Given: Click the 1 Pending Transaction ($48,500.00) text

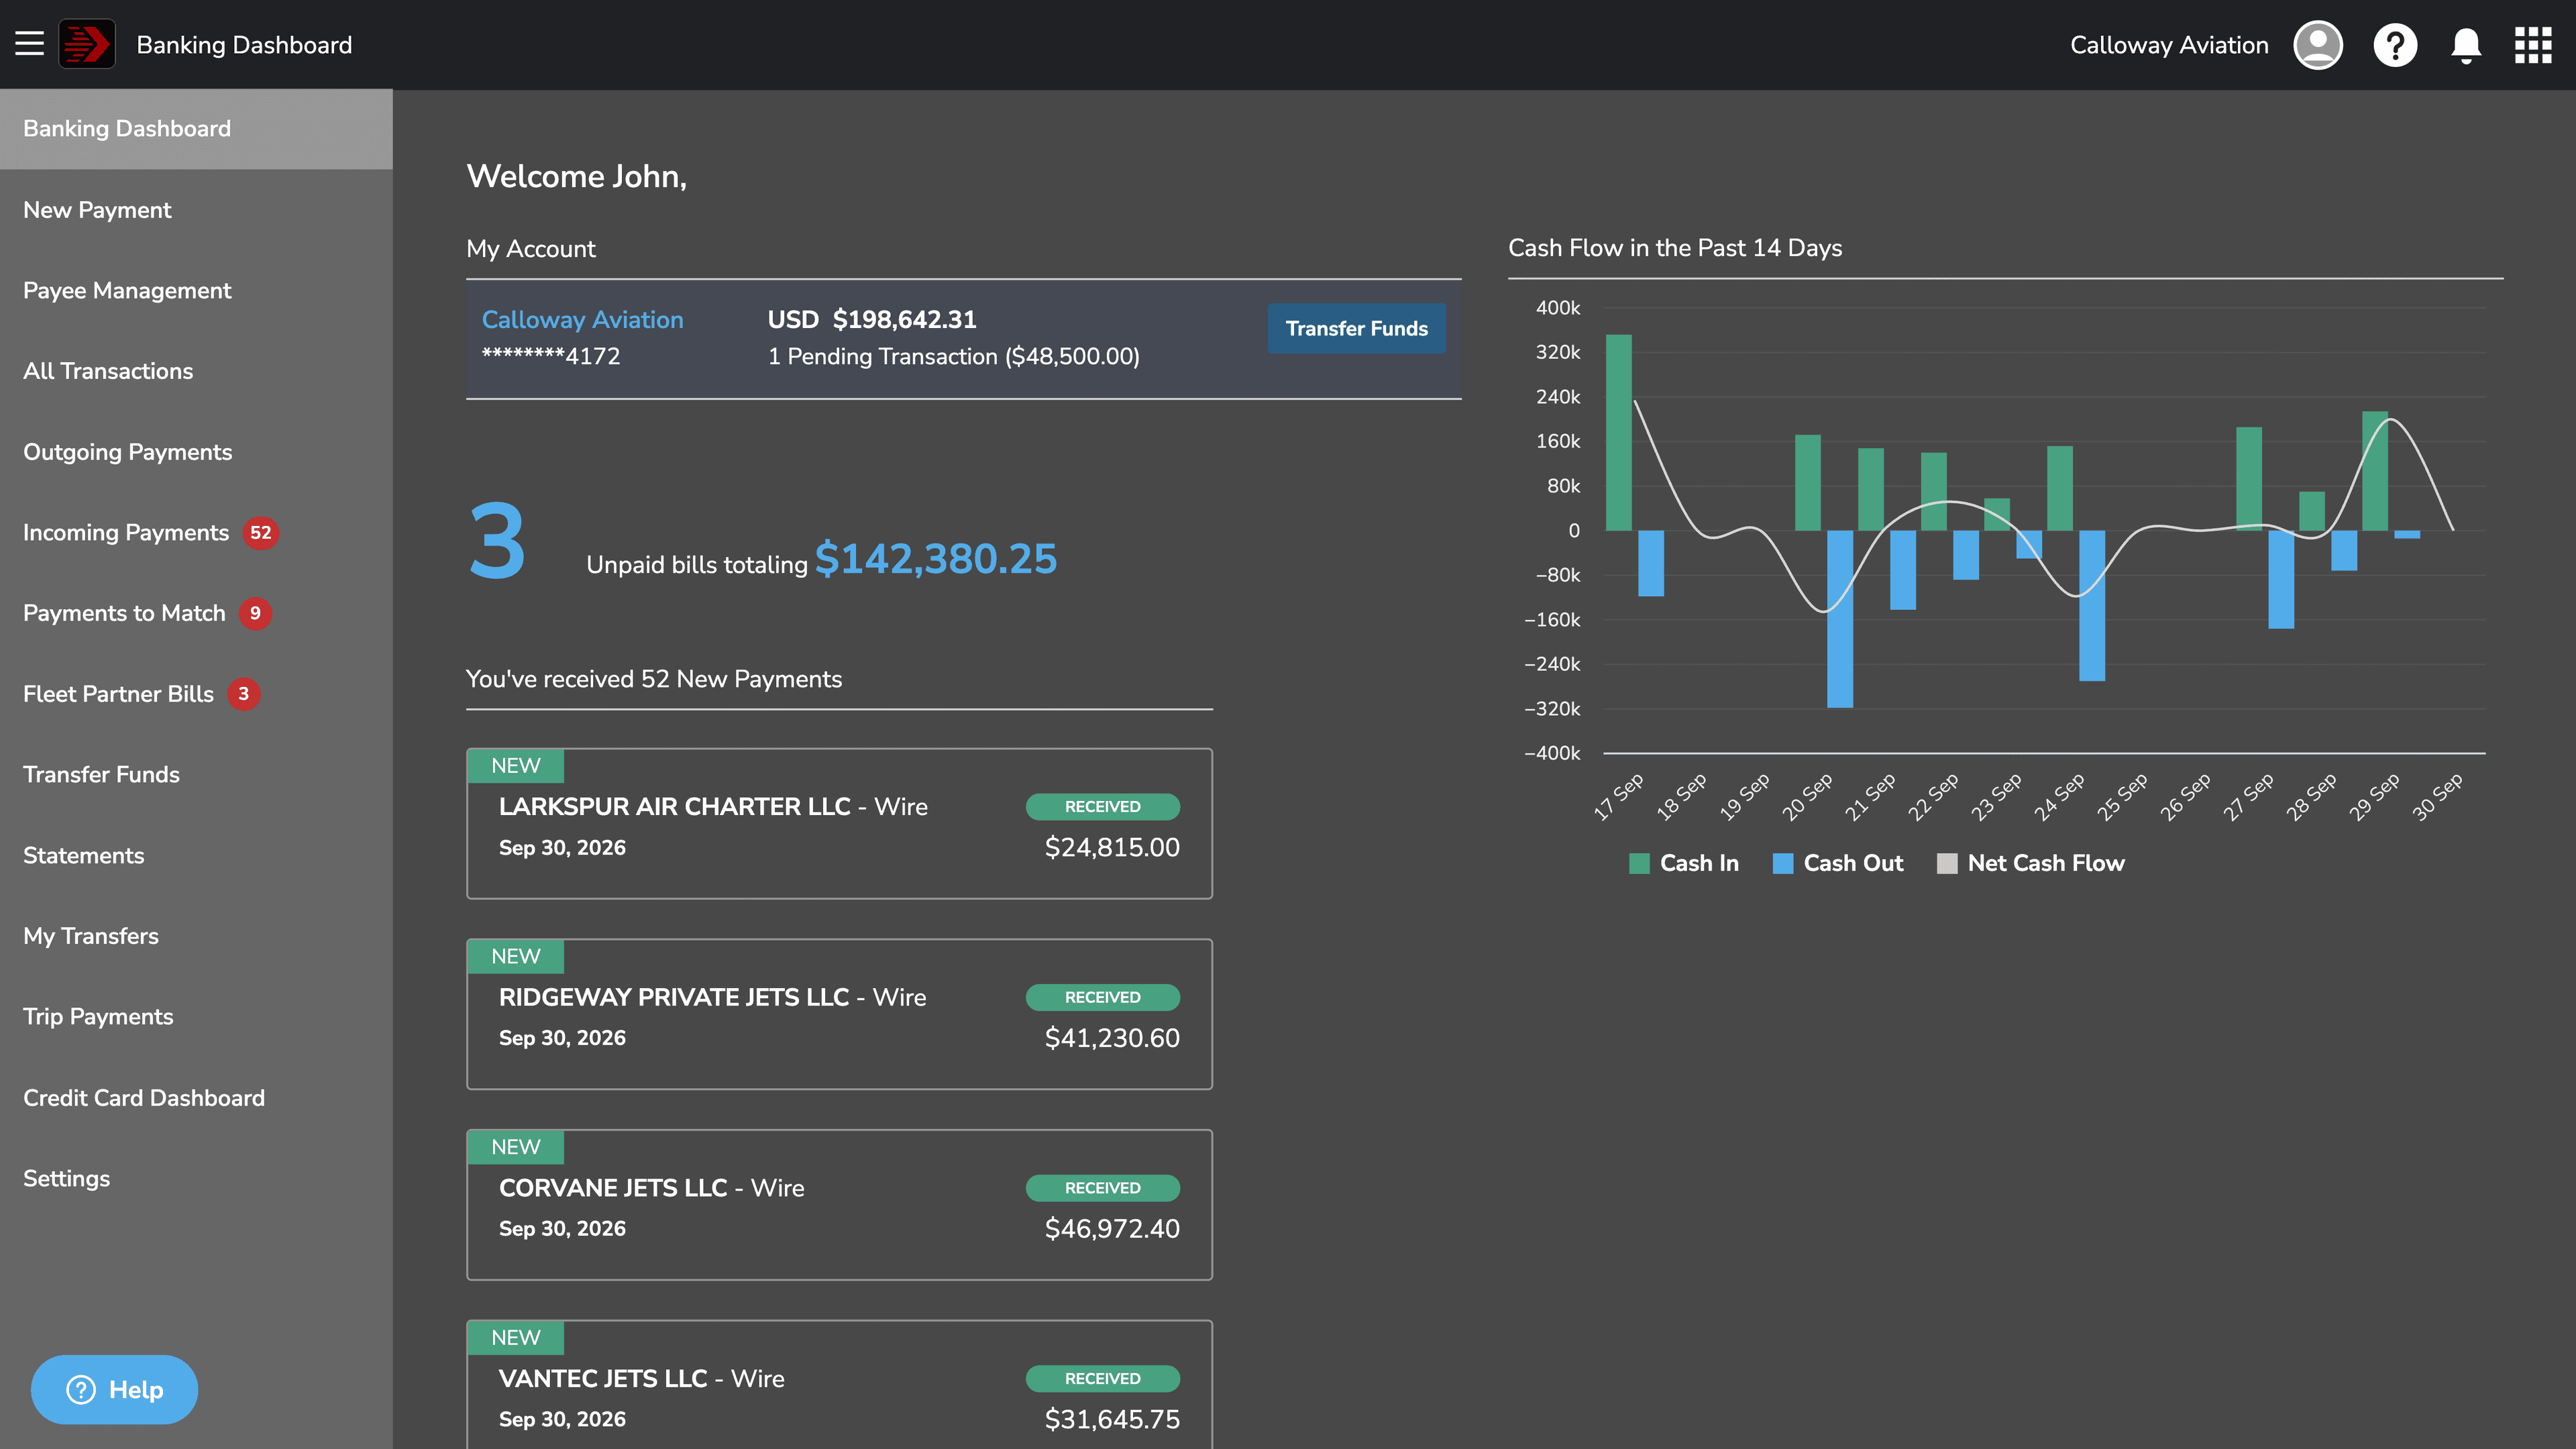Looking at the screenshot, I should point(953,356).
